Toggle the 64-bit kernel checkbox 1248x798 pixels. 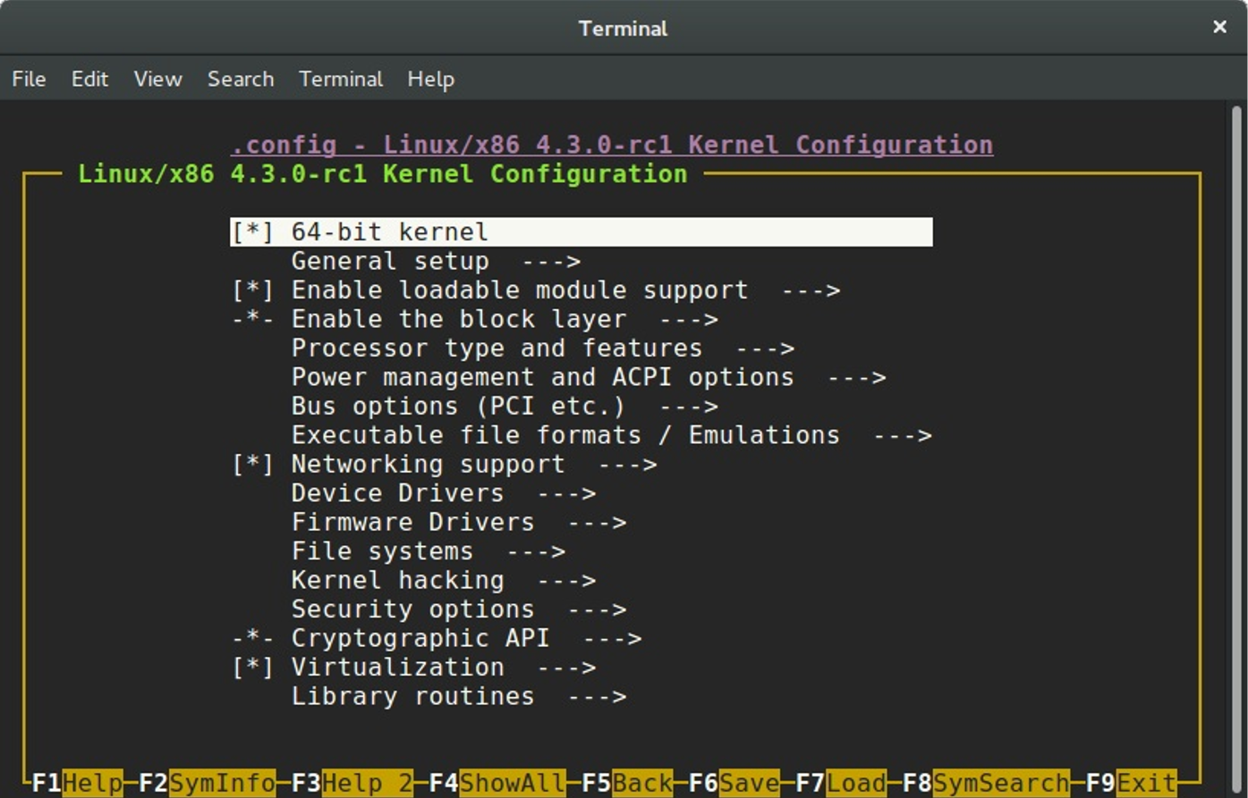252,232
